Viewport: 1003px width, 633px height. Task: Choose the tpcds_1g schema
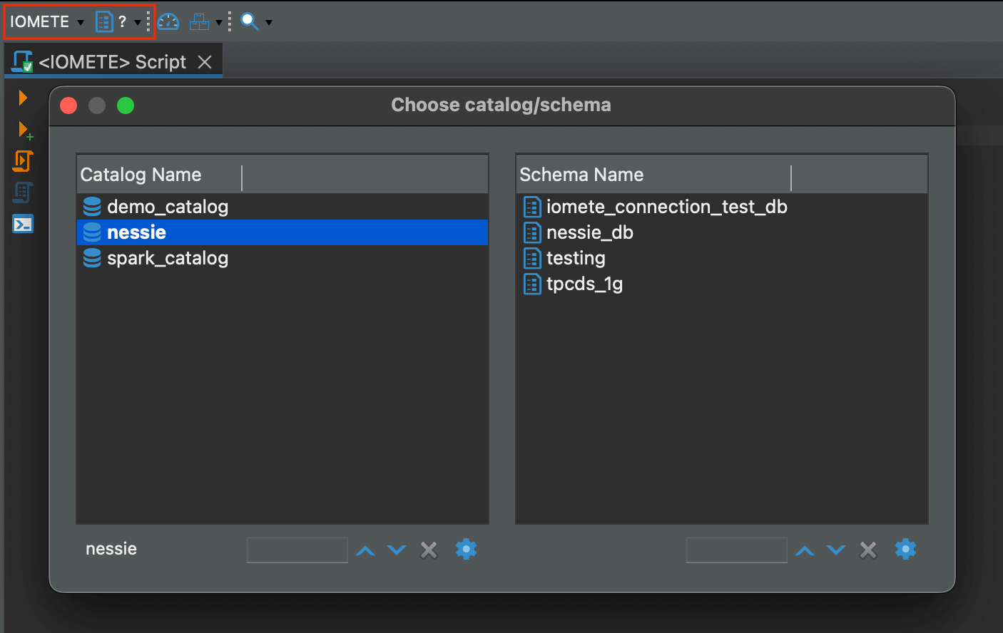click(x=722, y=284)
